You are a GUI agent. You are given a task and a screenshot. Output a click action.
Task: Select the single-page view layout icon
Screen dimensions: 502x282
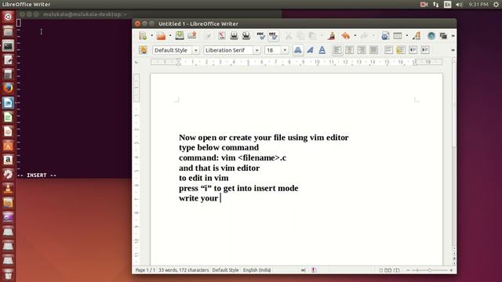[x=381, y=270]
